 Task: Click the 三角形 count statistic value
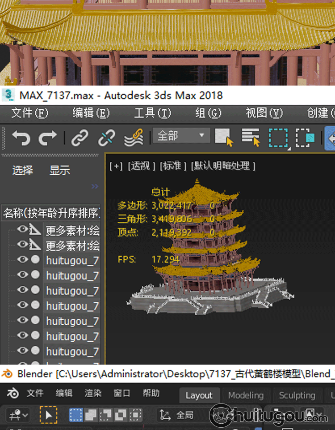coord(172,219)
